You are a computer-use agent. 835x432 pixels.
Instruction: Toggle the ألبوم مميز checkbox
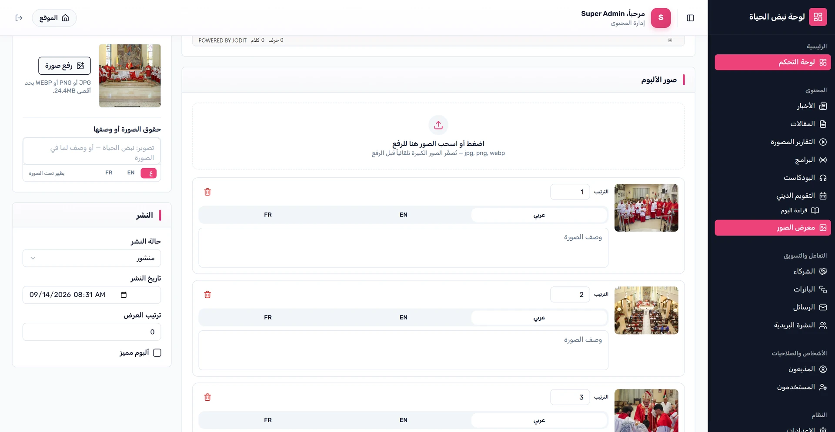157,352
